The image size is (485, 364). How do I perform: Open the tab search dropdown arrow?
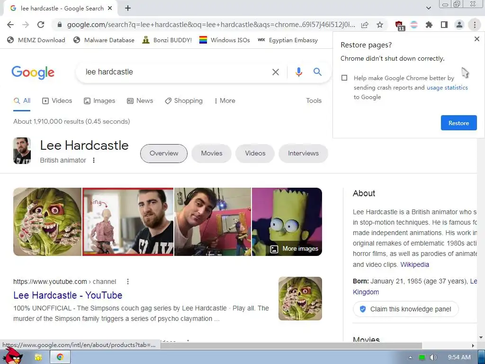point(428,9)
